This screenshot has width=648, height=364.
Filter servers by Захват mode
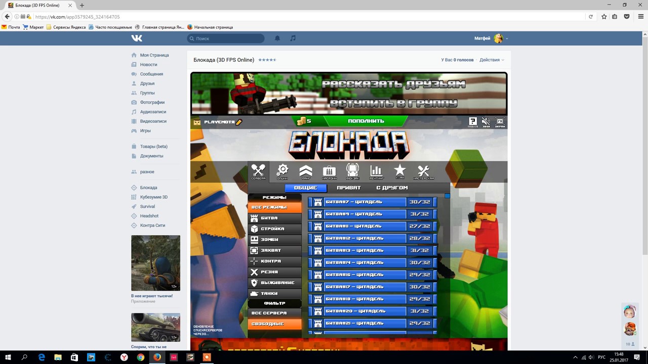(x=274, y=250)
